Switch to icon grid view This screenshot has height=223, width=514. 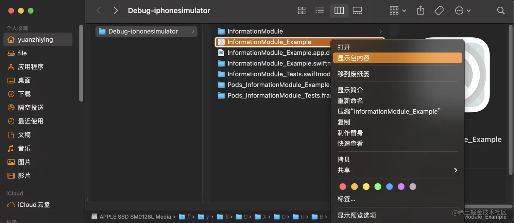click(x=302, y=11)
